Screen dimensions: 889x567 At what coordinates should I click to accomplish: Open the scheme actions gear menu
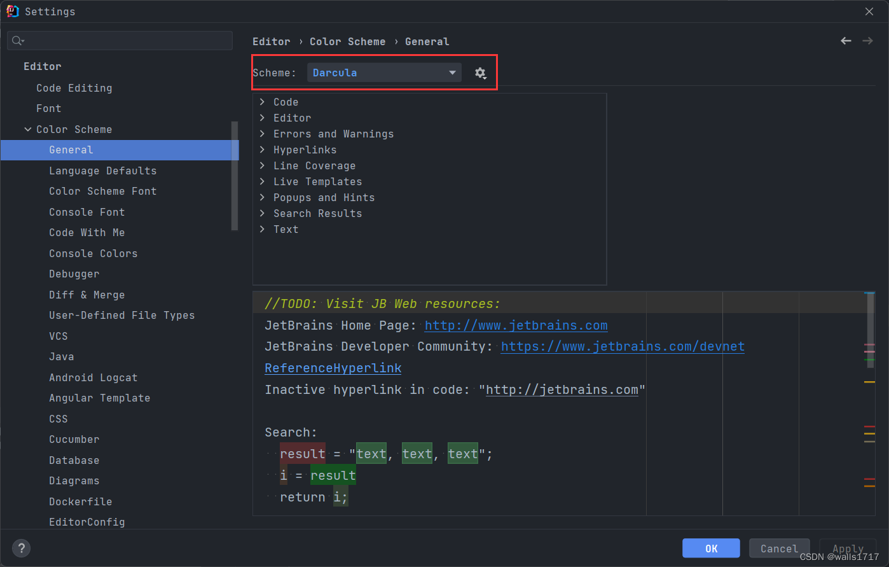coord(480,73)
